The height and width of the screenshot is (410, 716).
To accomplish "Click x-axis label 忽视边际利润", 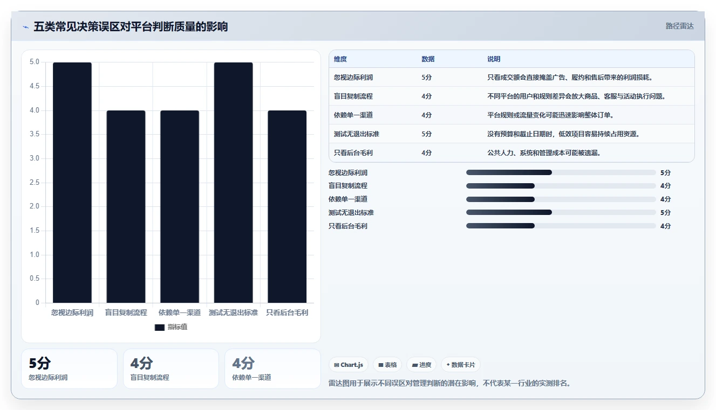I will (72, 312).
